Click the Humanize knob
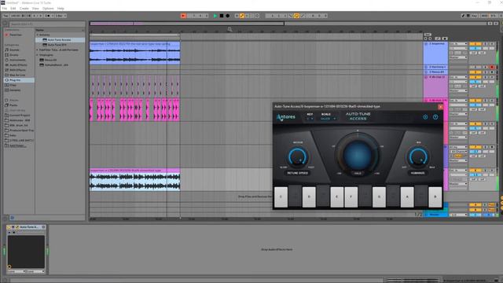The width and height of the screenshot is (503, 283). [418, 157]
